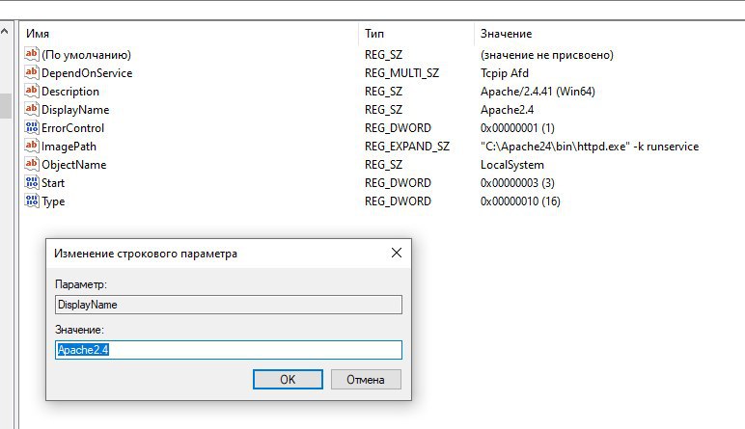Click the 0x00000003 (3) data cell
Viewport: 745px width, 429px height.
pyautogui.click(x=517, y=183)
